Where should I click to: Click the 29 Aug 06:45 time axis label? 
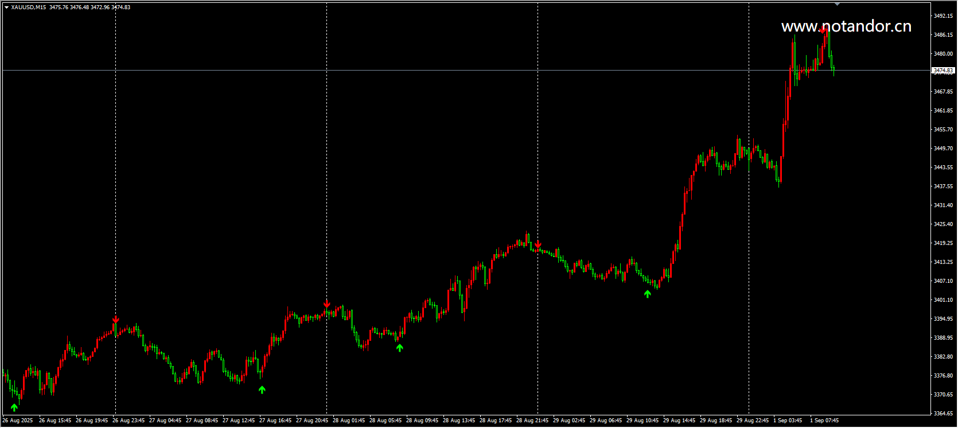pos(606,421)
